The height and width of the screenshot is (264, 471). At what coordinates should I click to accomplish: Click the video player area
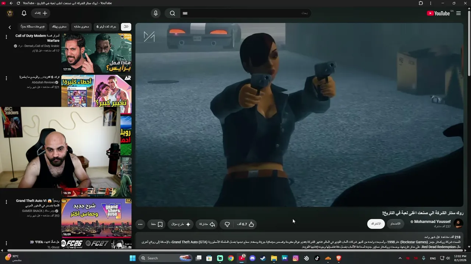click(299, 115)
